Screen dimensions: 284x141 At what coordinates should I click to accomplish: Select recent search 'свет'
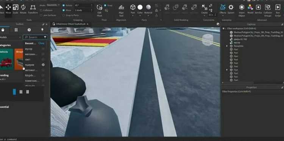(x=28, y=60)
